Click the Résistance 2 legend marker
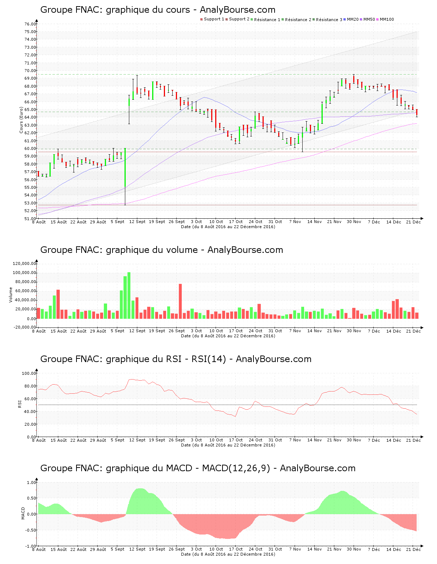 click(x=283, y=19)
